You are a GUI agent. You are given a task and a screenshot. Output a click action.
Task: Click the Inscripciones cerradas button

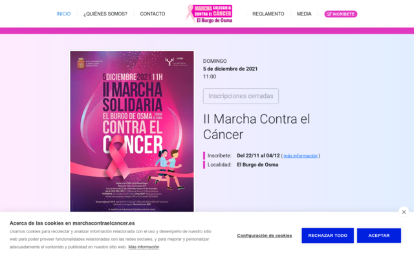coord(241,96)
